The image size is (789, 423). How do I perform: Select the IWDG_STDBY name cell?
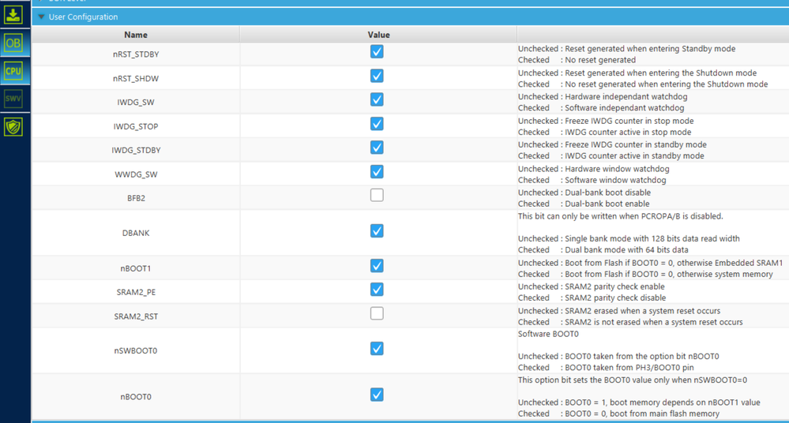coord(136,150)
